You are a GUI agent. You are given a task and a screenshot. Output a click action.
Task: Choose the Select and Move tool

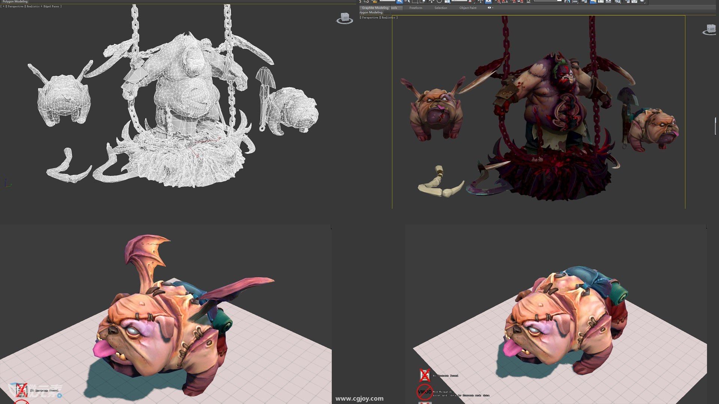pyautogui.click(x=431, y=1)
